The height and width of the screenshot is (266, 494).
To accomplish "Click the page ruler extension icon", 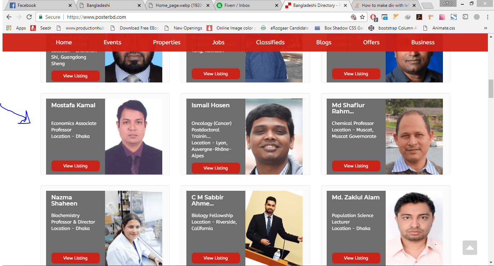I will click(x=431, y=17).
